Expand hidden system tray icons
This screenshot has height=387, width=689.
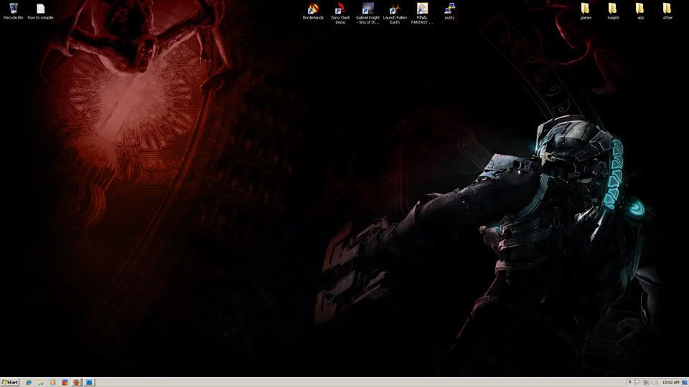(629, 383)
